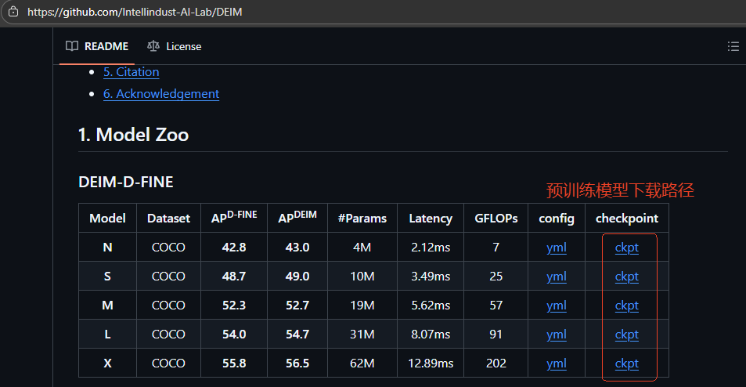Image resolution: width=746 pixels, height=387 pixels.
Task: Click the 25 GFLOPs value
Action: (496, 277)
